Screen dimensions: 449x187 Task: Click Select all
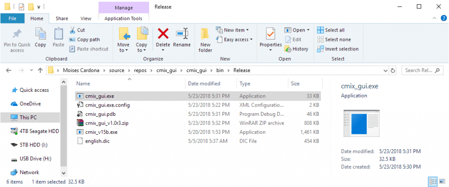coord(331,30)
